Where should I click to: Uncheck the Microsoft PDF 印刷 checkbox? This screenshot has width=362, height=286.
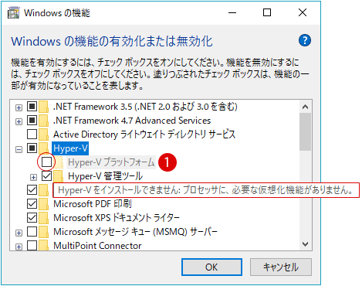(x=32, y=204)
